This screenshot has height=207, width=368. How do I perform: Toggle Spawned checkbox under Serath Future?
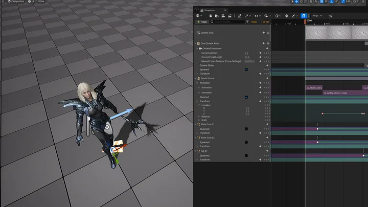[246, 97]
